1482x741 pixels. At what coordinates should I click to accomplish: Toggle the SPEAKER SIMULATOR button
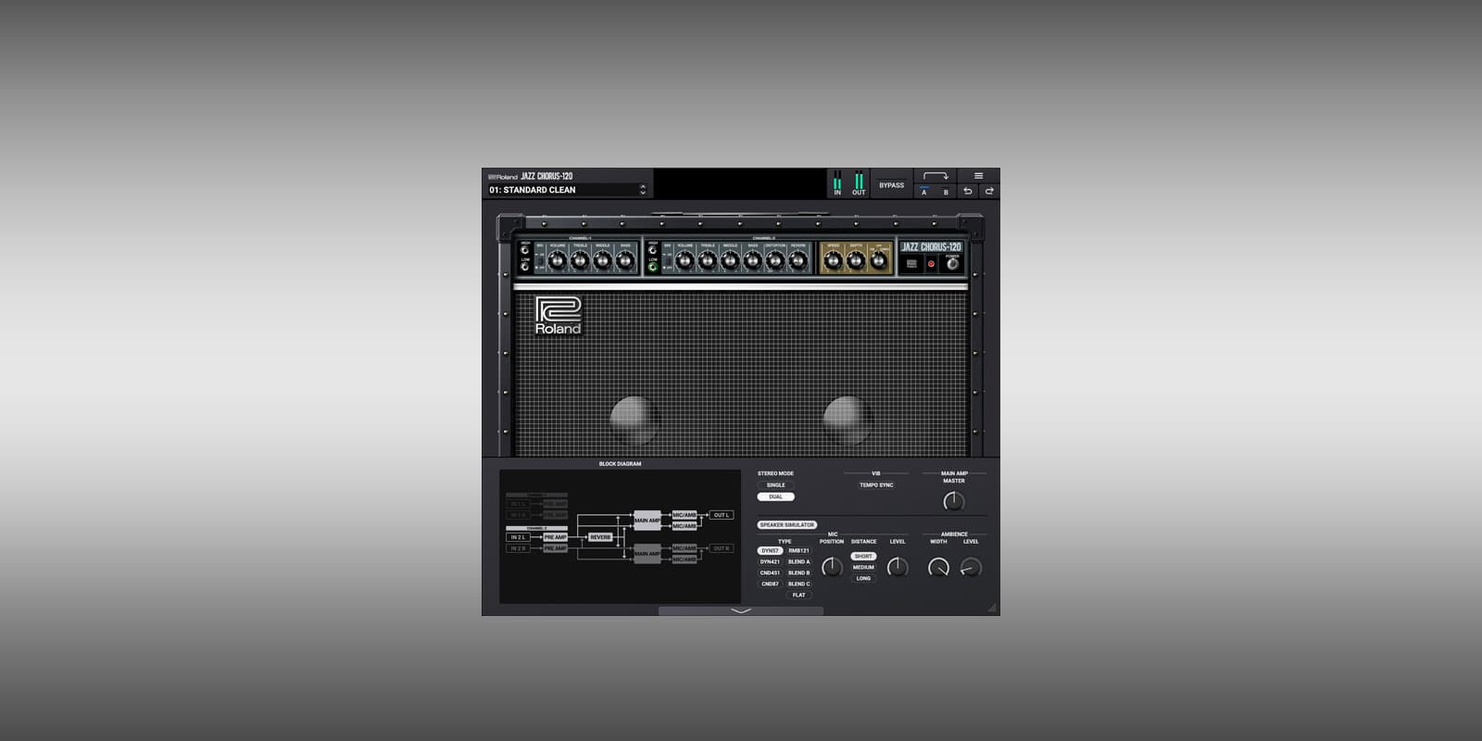[x=787, y=525]
